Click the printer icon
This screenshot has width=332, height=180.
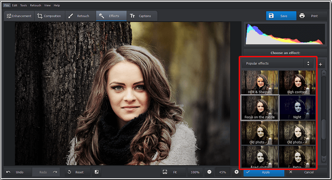(x=302, y=16)
